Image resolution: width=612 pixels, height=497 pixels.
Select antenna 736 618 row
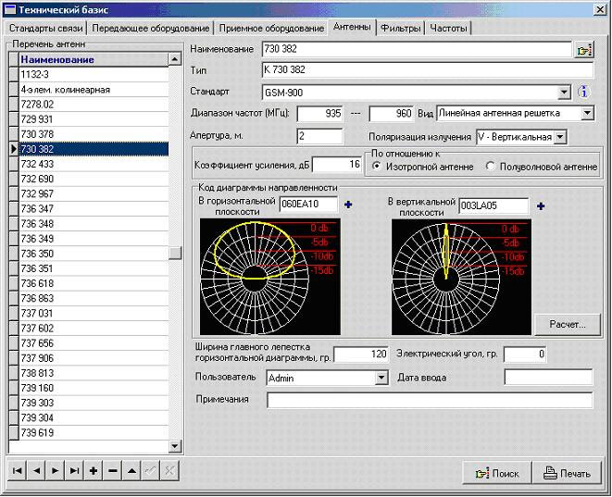point(94,283)
